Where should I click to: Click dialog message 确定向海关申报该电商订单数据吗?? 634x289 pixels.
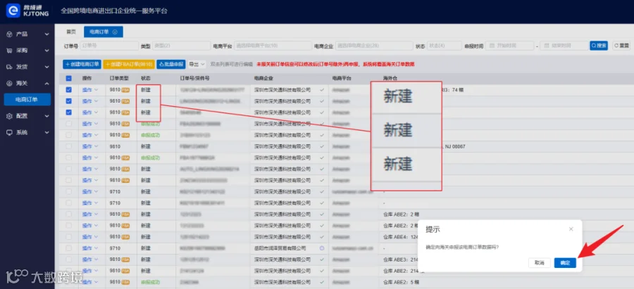pos(462,247)
